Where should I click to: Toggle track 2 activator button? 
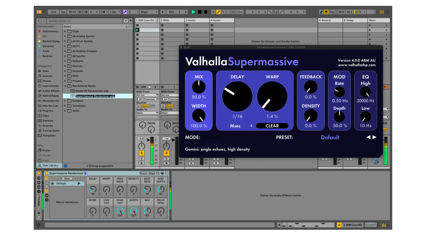click(166, 153)
